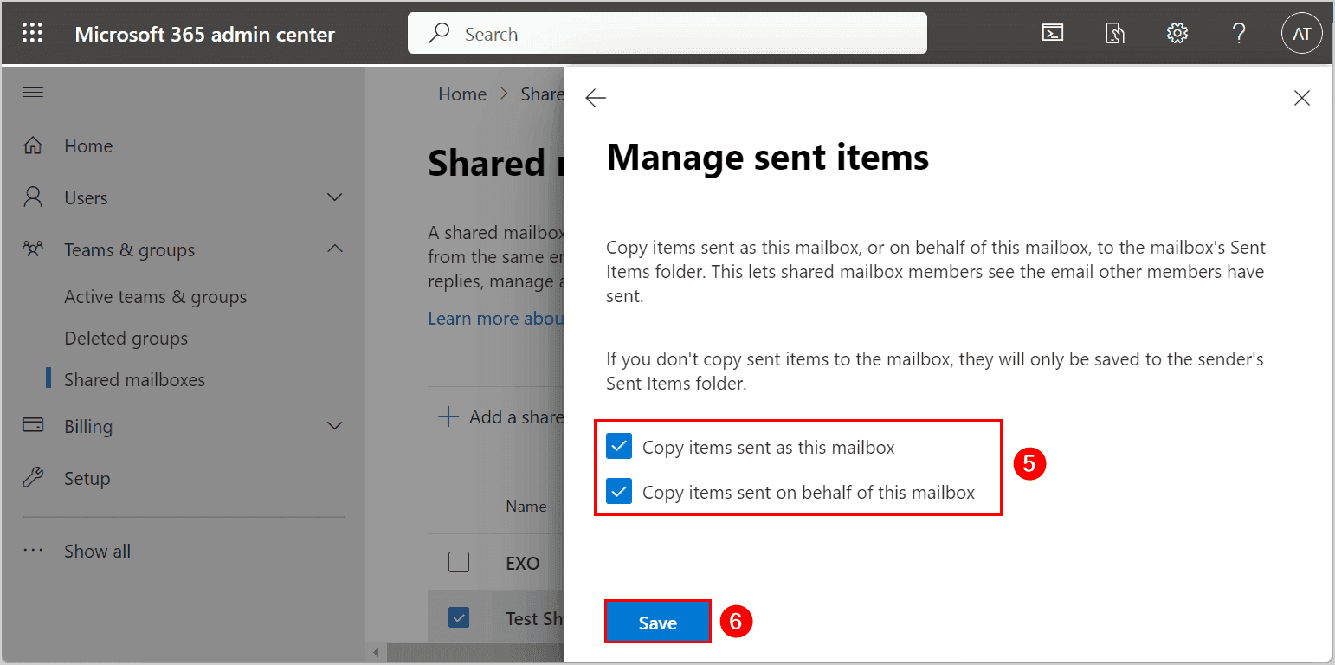The width and height of the screenshot is (1335, 665).
Task: Close the Manage sent items panel
Action: pos(1301,99)
